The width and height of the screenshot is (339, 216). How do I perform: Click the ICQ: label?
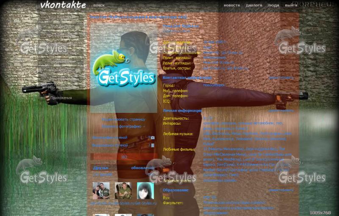coord(167,101)
